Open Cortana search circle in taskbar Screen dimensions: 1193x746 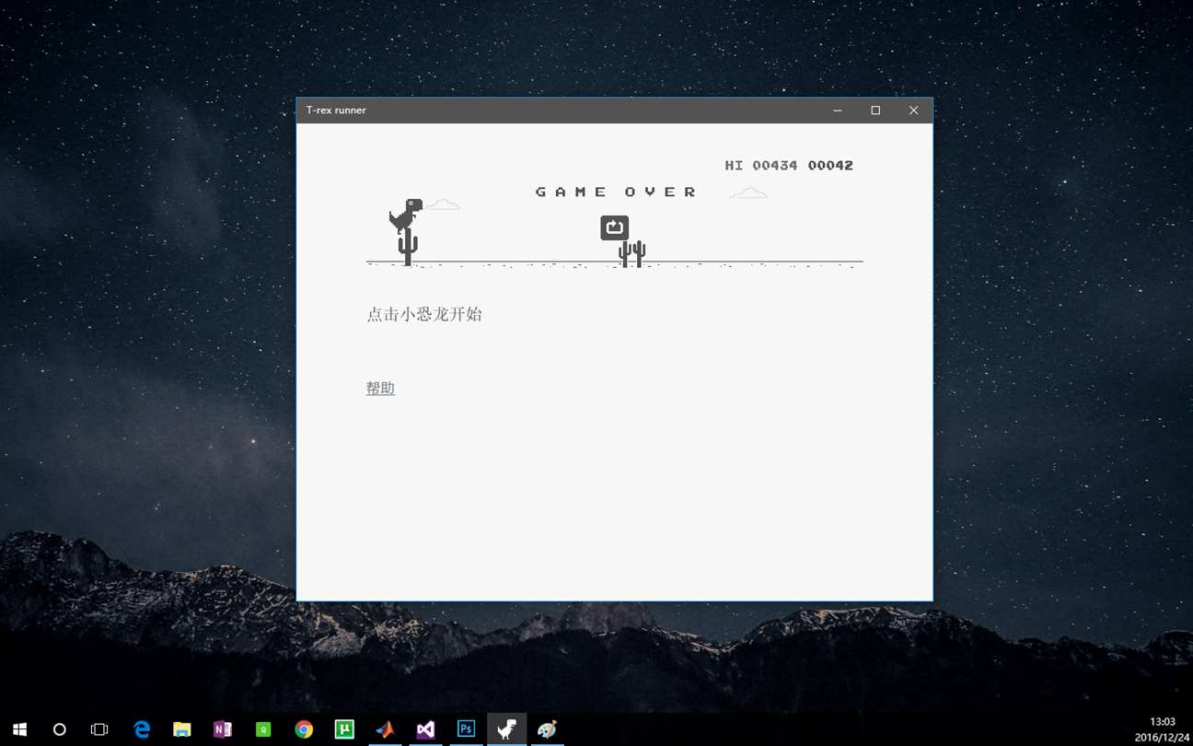(60, 729)
